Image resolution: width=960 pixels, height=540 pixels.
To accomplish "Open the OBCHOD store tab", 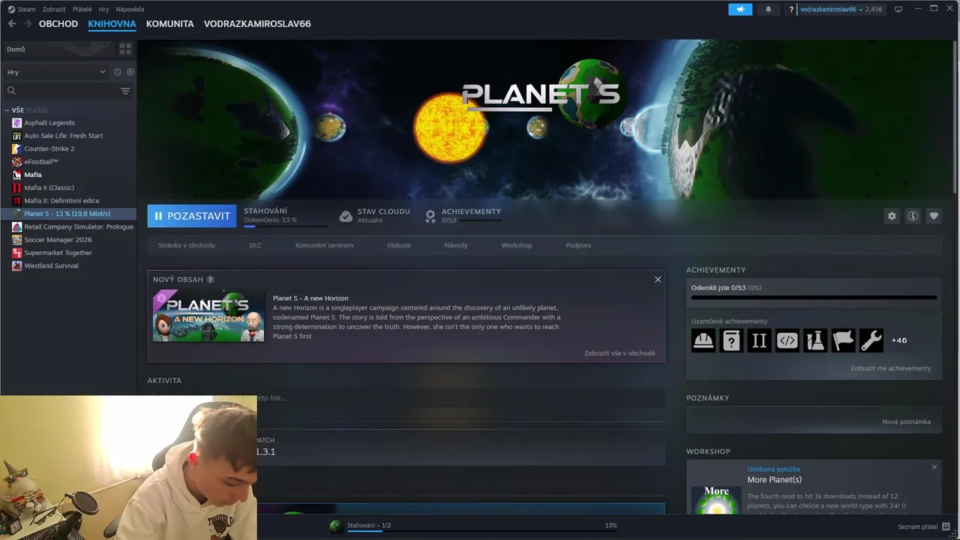I will (58, 24).
